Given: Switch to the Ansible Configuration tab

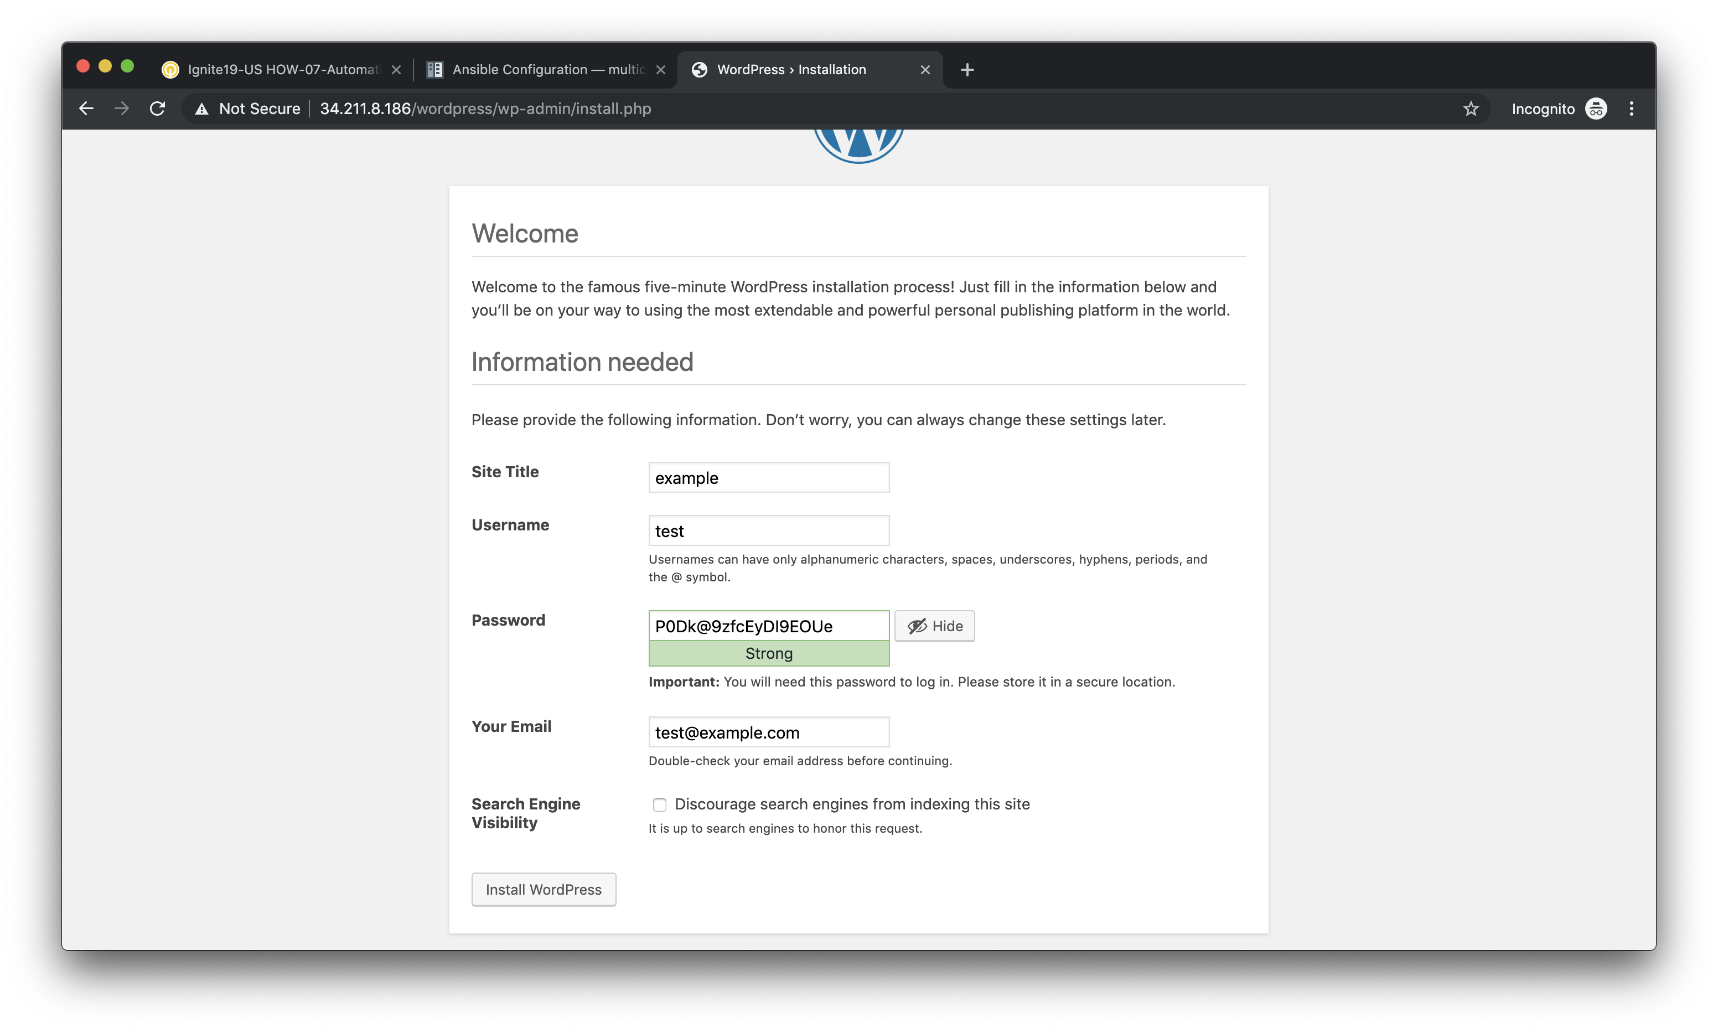Looking at the screenshot, I should tap(546, 70).
